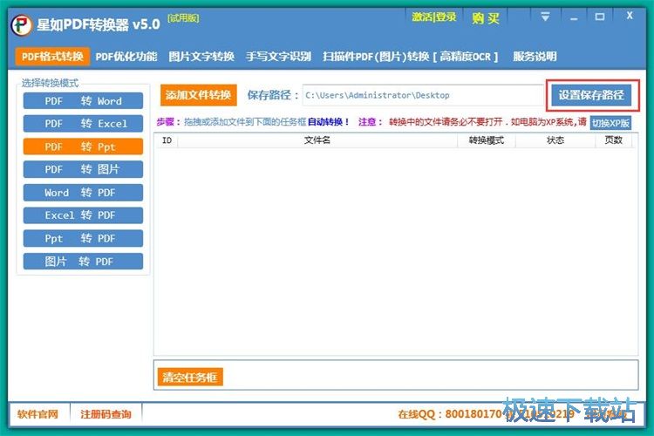Open the 软件官网 link
The image size is (654, 436).
(38, 414)
